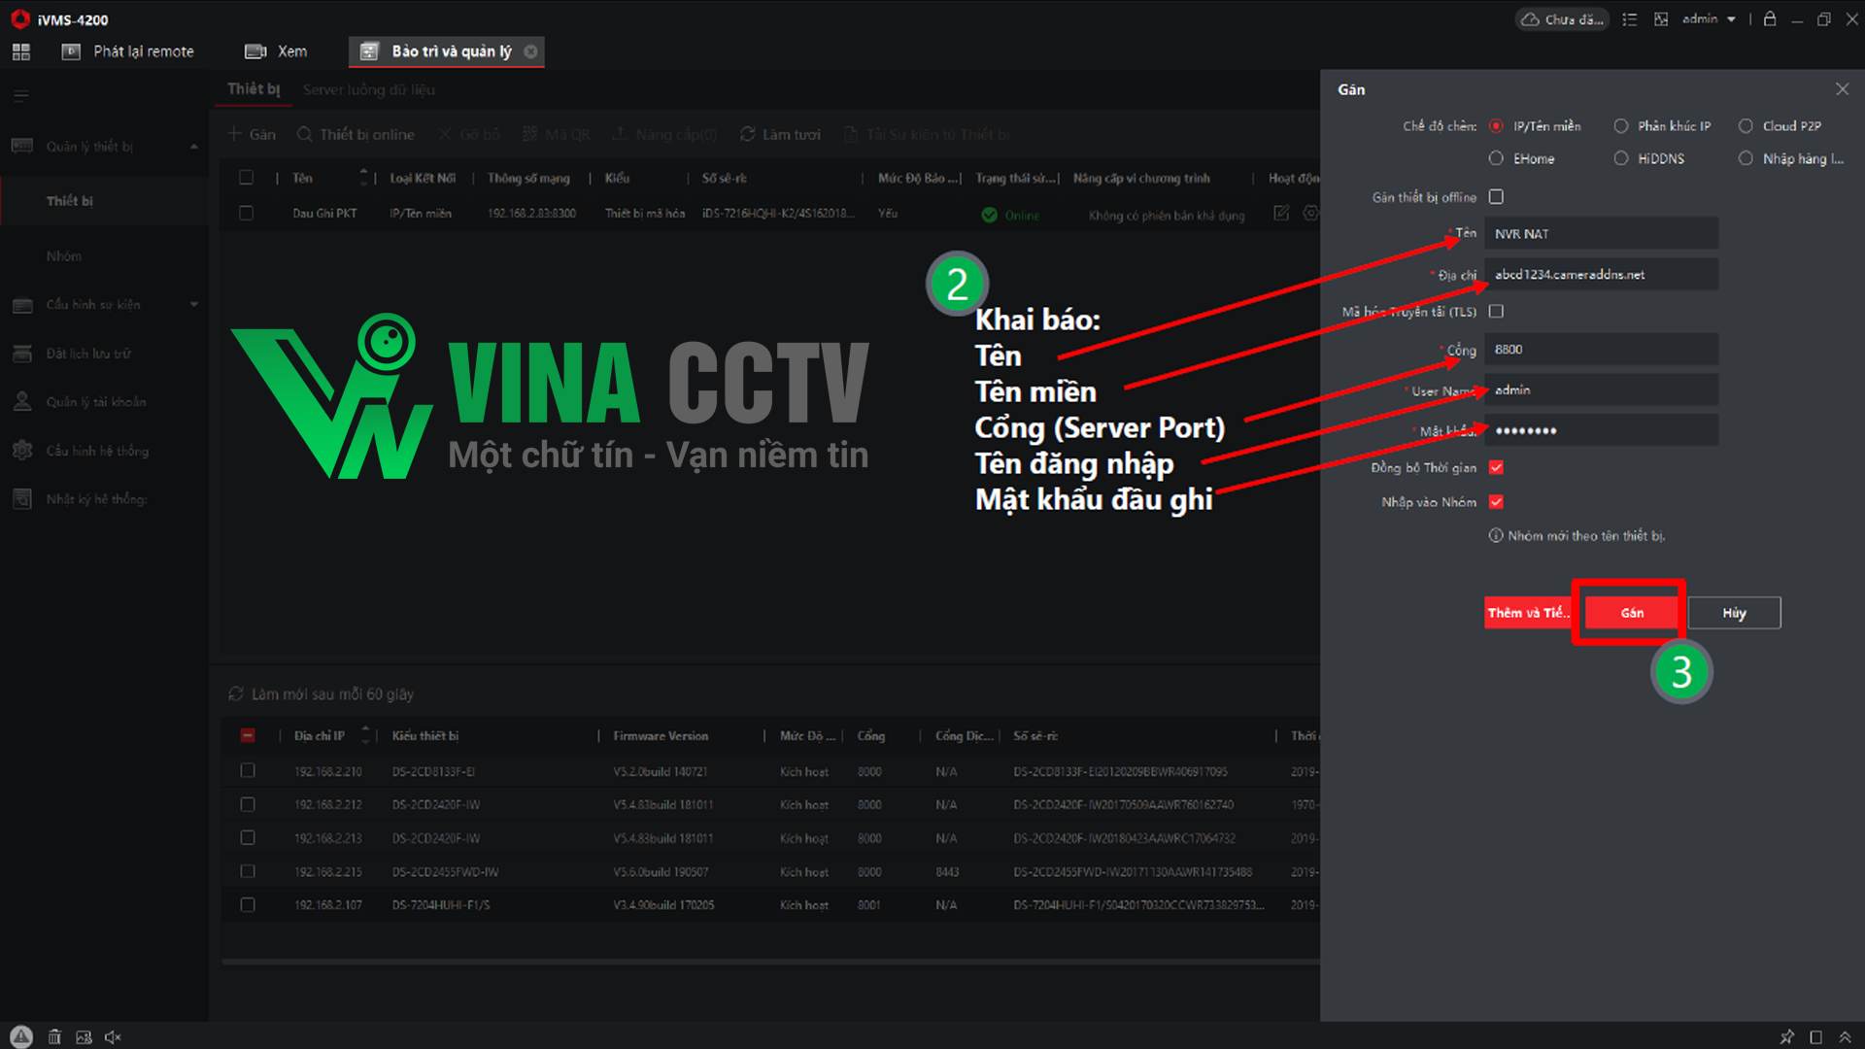The height and width of the screenshot is (1049, 1865).
Task: Uncheck Đồng bộ Thời gian checkbox
Action: pyautogui.click(x=1496, y=467)
